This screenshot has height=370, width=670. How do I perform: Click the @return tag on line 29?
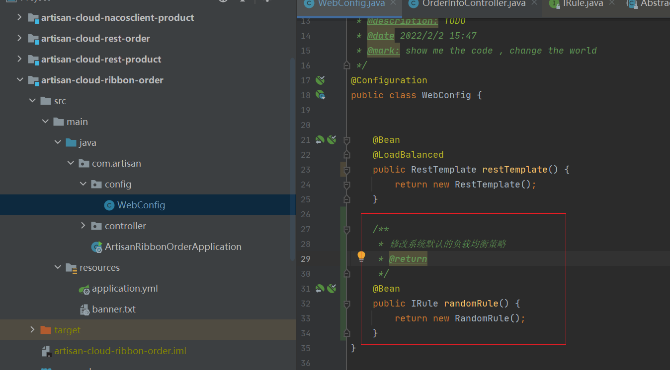click(x=408, y=259)
